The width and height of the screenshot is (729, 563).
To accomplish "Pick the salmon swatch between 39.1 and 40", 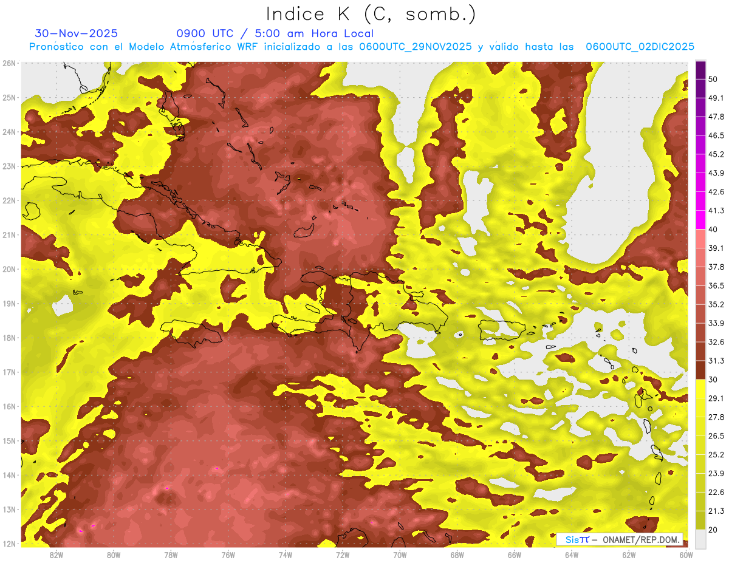I will 700,239.
